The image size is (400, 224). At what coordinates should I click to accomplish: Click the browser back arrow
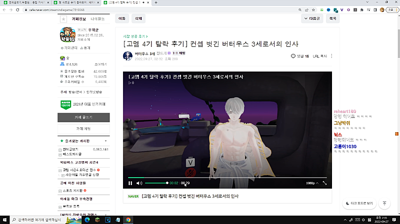[4, 10]
